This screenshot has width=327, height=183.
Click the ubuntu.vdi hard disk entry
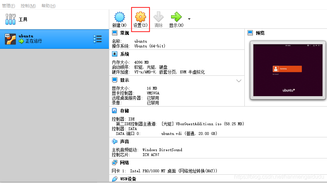pyautogui.click(x=189, y=134)
